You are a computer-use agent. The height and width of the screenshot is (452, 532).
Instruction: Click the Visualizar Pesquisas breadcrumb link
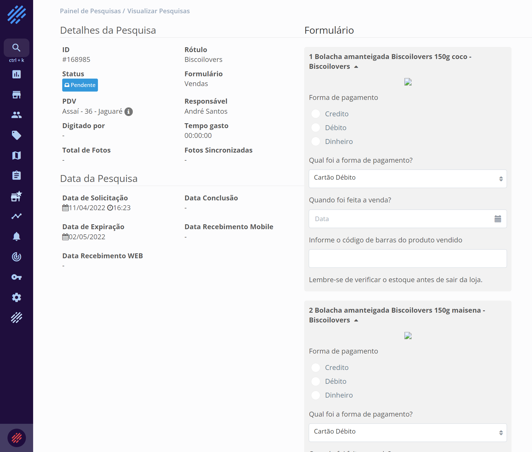click(x=158, y=11)
